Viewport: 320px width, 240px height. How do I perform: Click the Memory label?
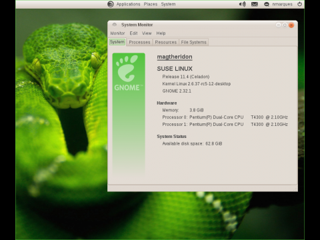click(171, 110)
